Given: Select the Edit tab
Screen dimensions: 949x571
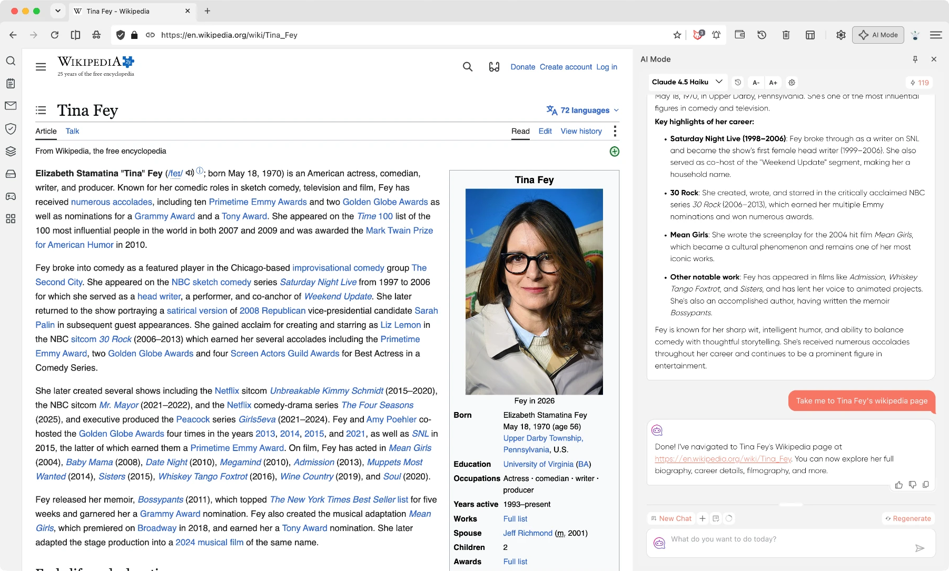Looking at the screenshot, I should tap(545, 131).
